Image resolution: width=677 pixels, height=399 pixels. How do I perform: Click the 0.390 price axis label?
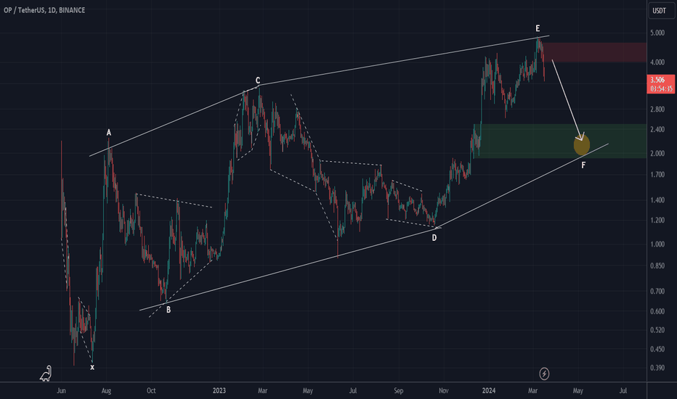tap(657, 368)
